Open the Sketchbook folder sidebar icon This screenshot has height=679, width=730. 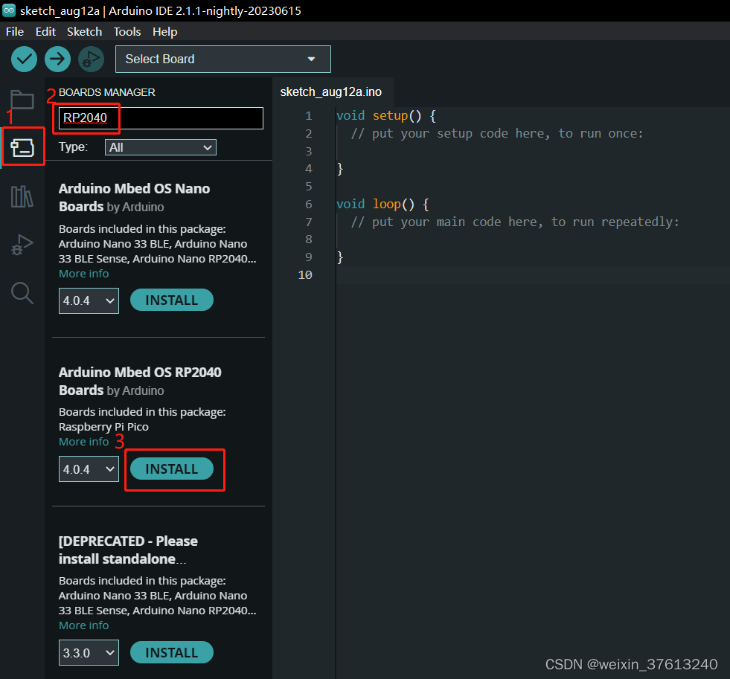[x=22, y=99]
